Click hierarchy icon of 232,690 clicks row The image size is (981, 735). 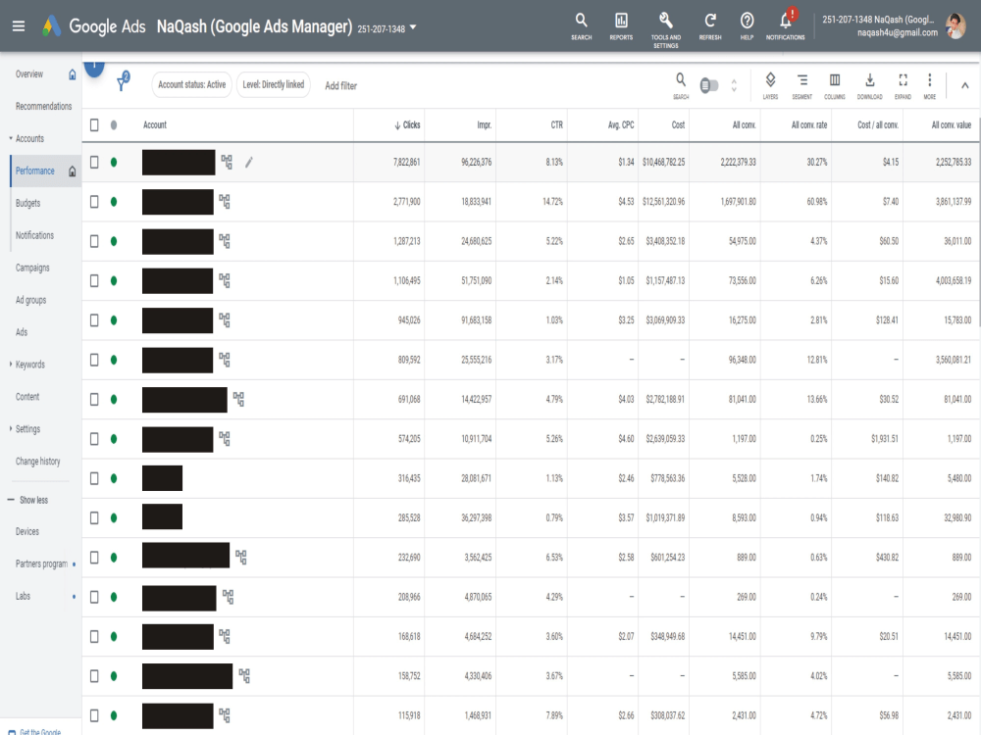point(241,557)
